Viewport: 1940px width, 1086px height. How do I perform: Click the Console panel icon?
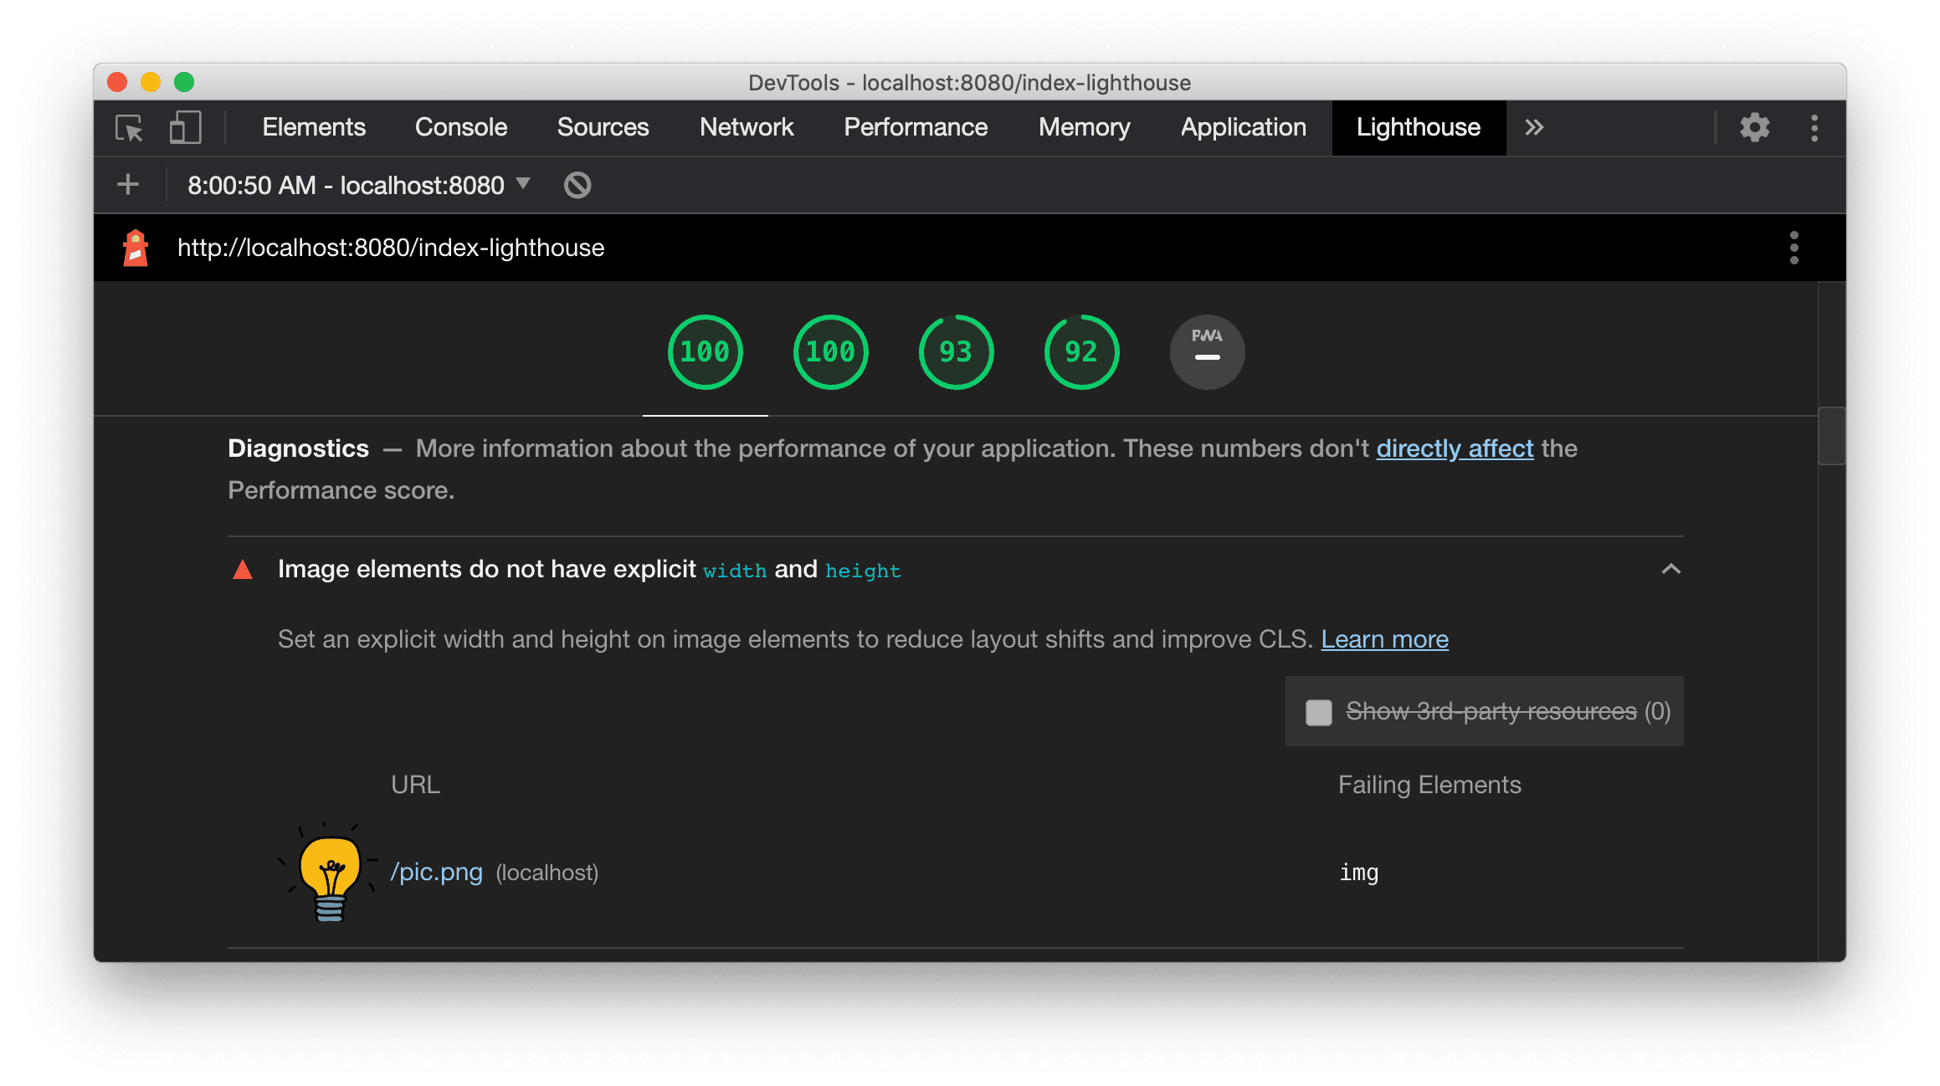(459, 126)
